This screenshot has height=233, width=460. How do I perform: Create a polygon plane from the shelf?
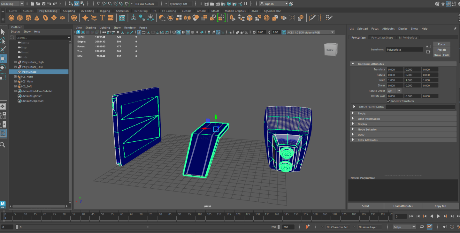pyautogui.click(x=54, y=18)
